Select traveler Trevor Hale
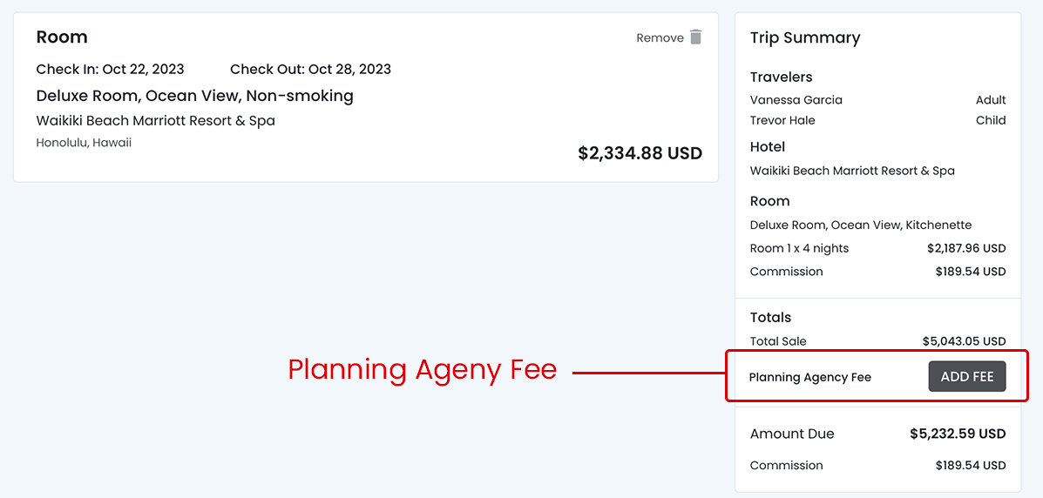This screenshot has height=498, width=1043. (x=782, y=120)
